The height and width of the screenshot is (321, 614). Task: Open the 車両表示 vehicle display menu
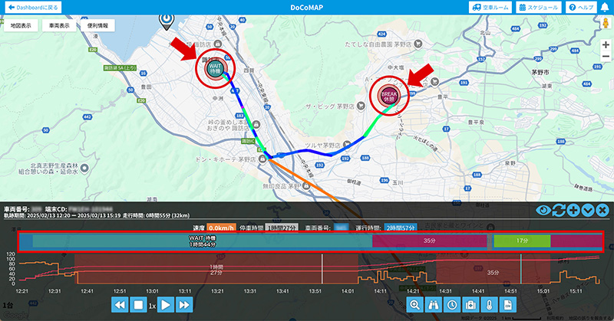pos(59,25)
